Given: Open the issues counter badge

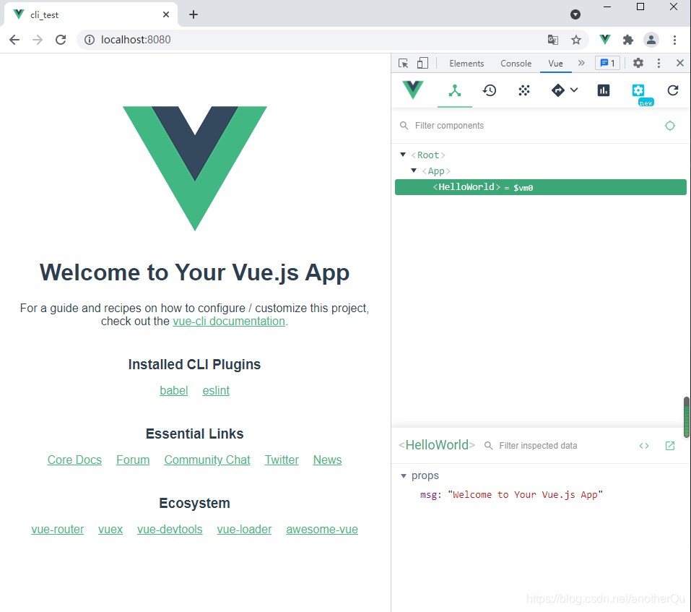Looking at the screenshot, I should pos(607,63).
